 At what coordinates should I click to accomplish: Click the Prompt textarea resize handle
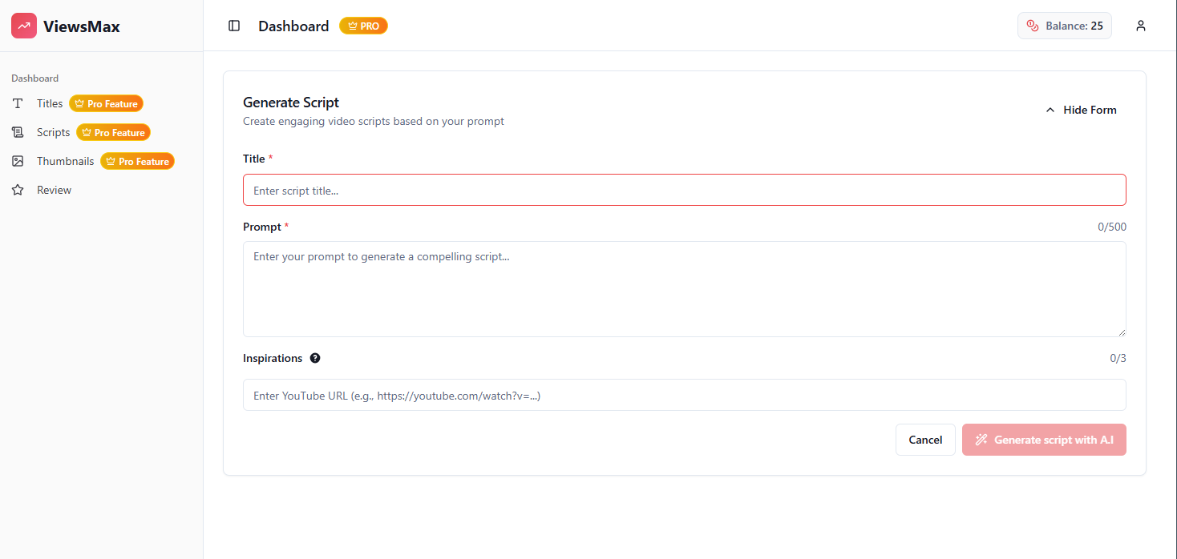point(1121,332)
